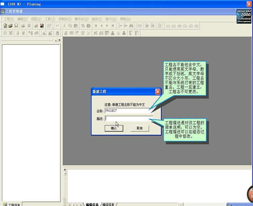Screen dimensions: 253x206
Task: Click the 名称 field containing PROJECT
Action: pyautogui.click(x=128, y=111)
